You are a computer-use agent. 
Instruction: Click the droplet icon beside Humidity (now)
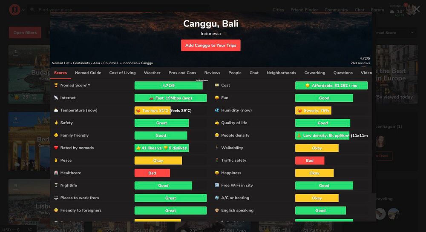tap(217, 110)
